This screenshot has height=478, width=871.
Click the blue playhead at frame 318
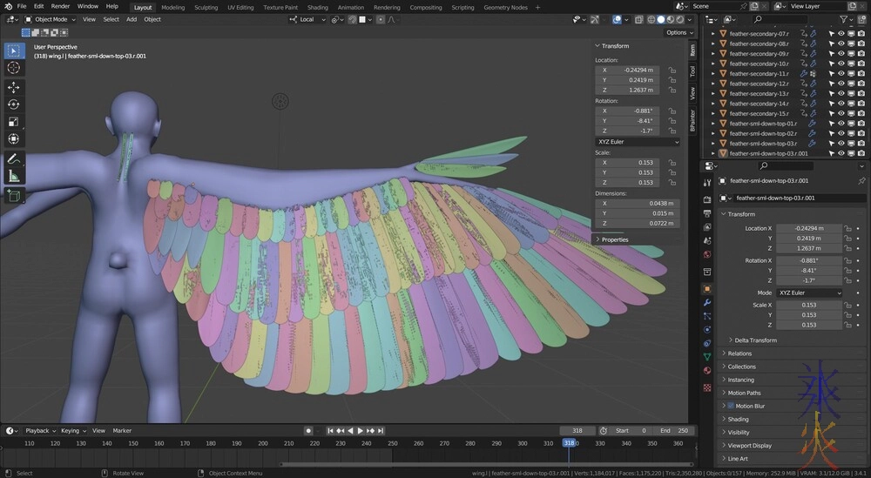(x=569, y=443)
